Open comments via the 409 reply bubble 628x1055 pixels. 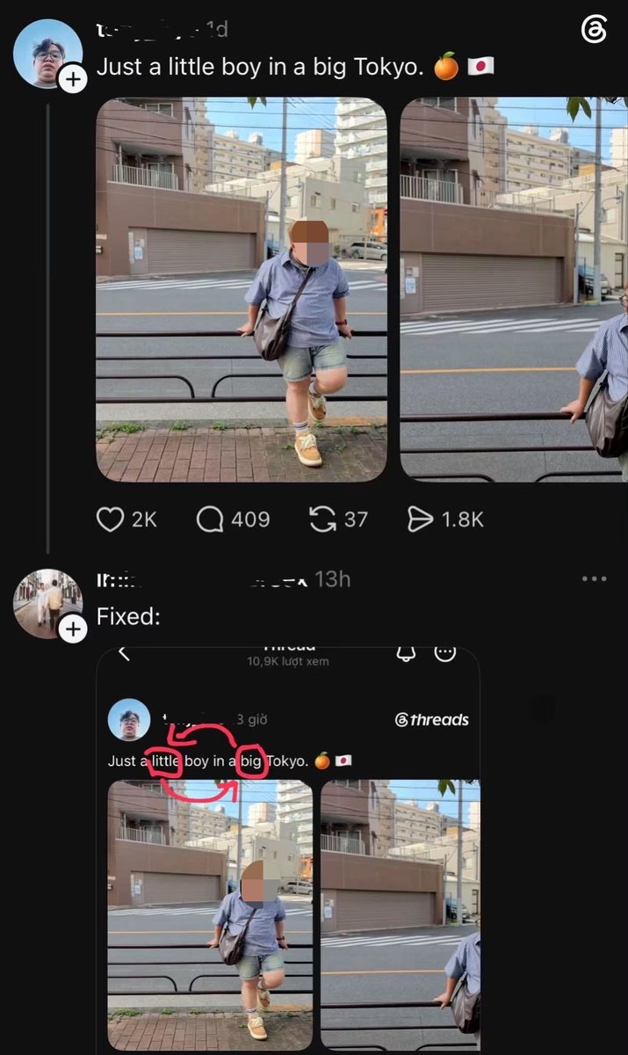(x=210, y=520)
